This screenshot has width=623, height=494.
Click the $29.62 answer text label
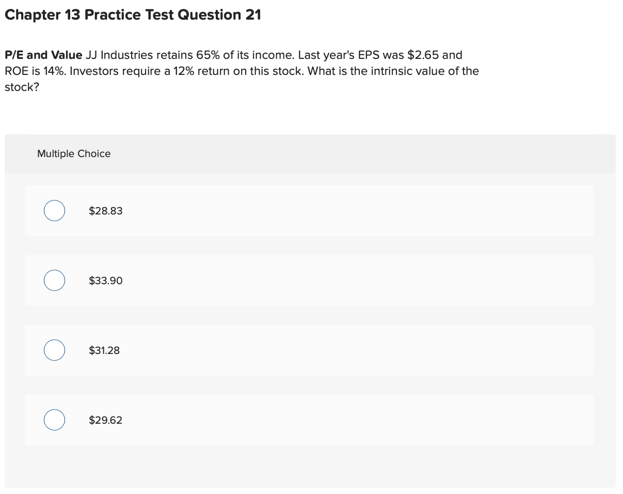coord(105,420)
